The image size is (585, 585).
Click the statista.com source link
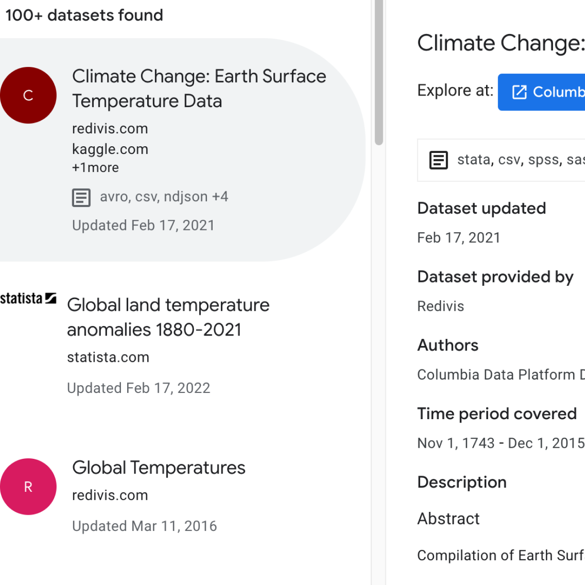[108, 357]
